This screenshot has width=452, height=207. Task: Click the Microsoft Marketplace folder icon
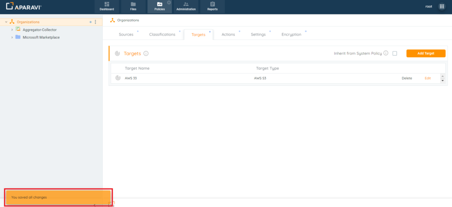click(18, 37)
